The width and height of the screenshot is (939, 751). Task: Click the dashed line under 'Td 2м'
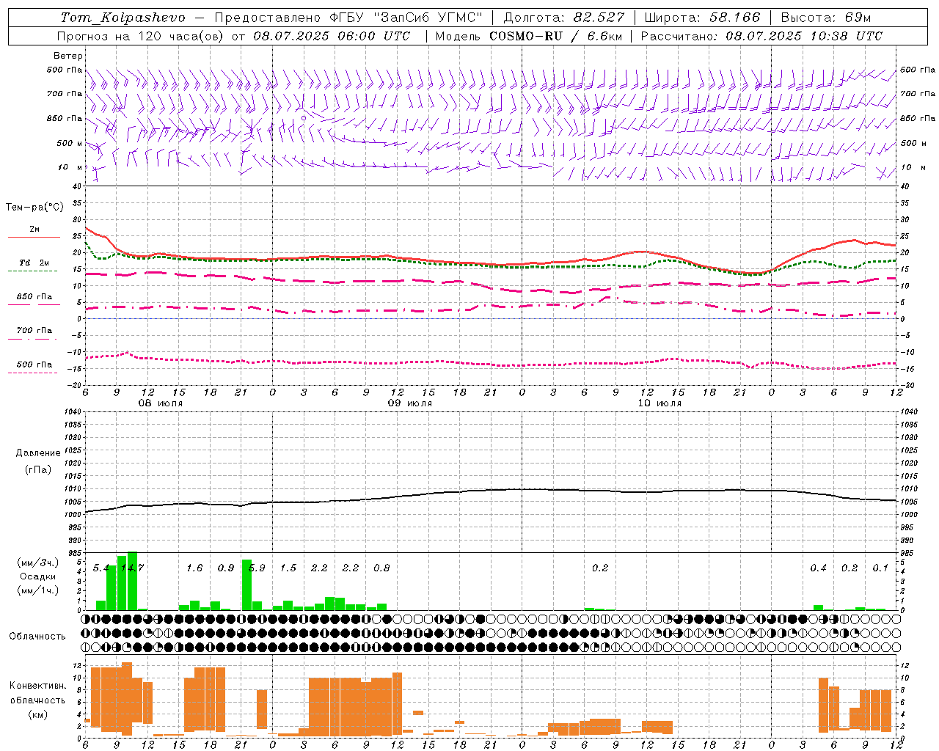[x=33, y=271]
